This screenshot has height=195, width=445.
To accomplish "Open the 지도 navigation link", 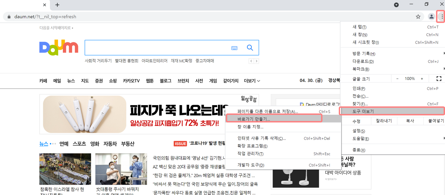I will (x=85, y=81).
